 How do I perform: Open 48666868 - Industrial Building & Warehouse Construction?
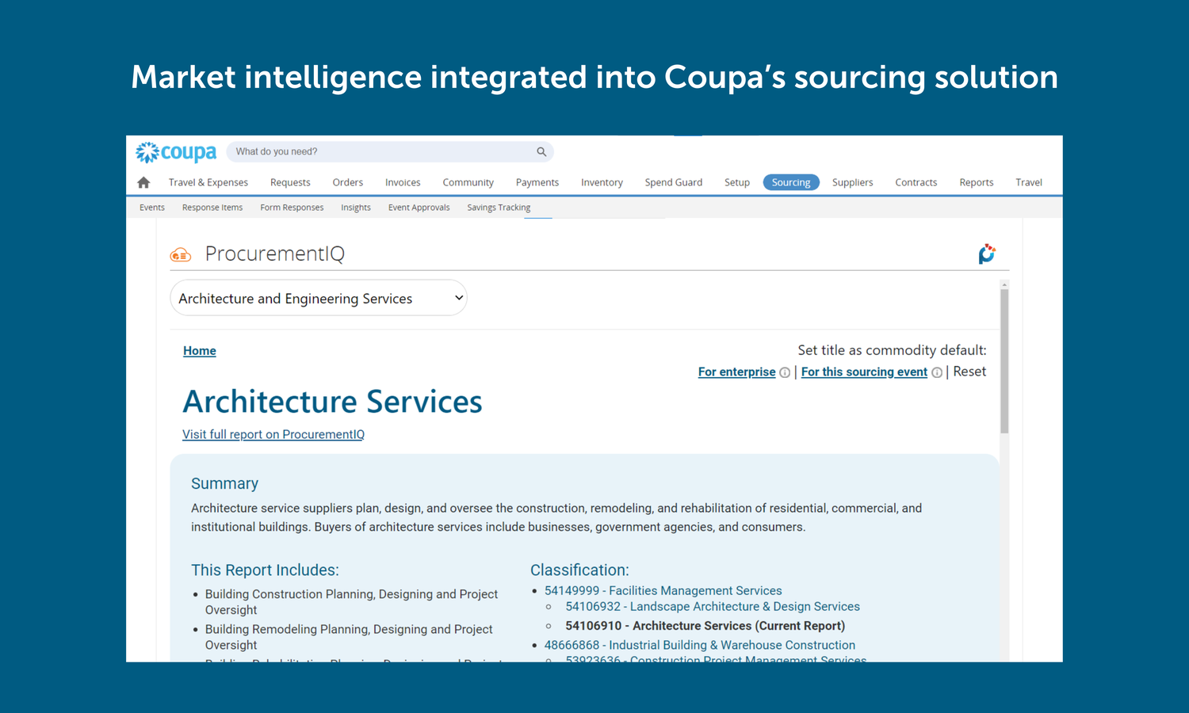tap(700, 646)
